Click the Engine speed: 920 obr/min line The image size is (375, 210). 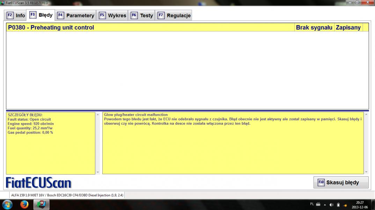coord(31,124)
